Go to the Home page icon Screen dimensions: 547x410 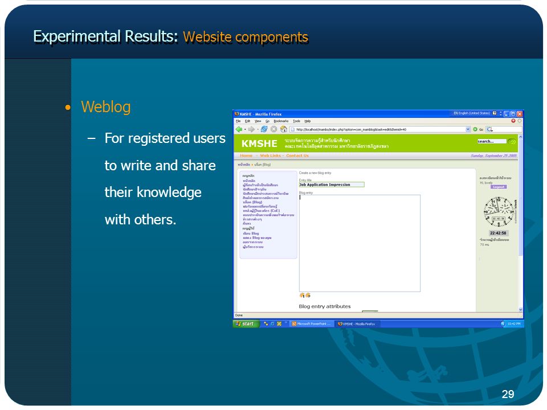point(284,129)
